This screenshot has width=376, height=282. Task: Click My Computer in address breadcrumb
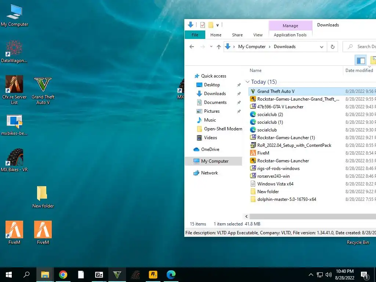click(252, 47)
